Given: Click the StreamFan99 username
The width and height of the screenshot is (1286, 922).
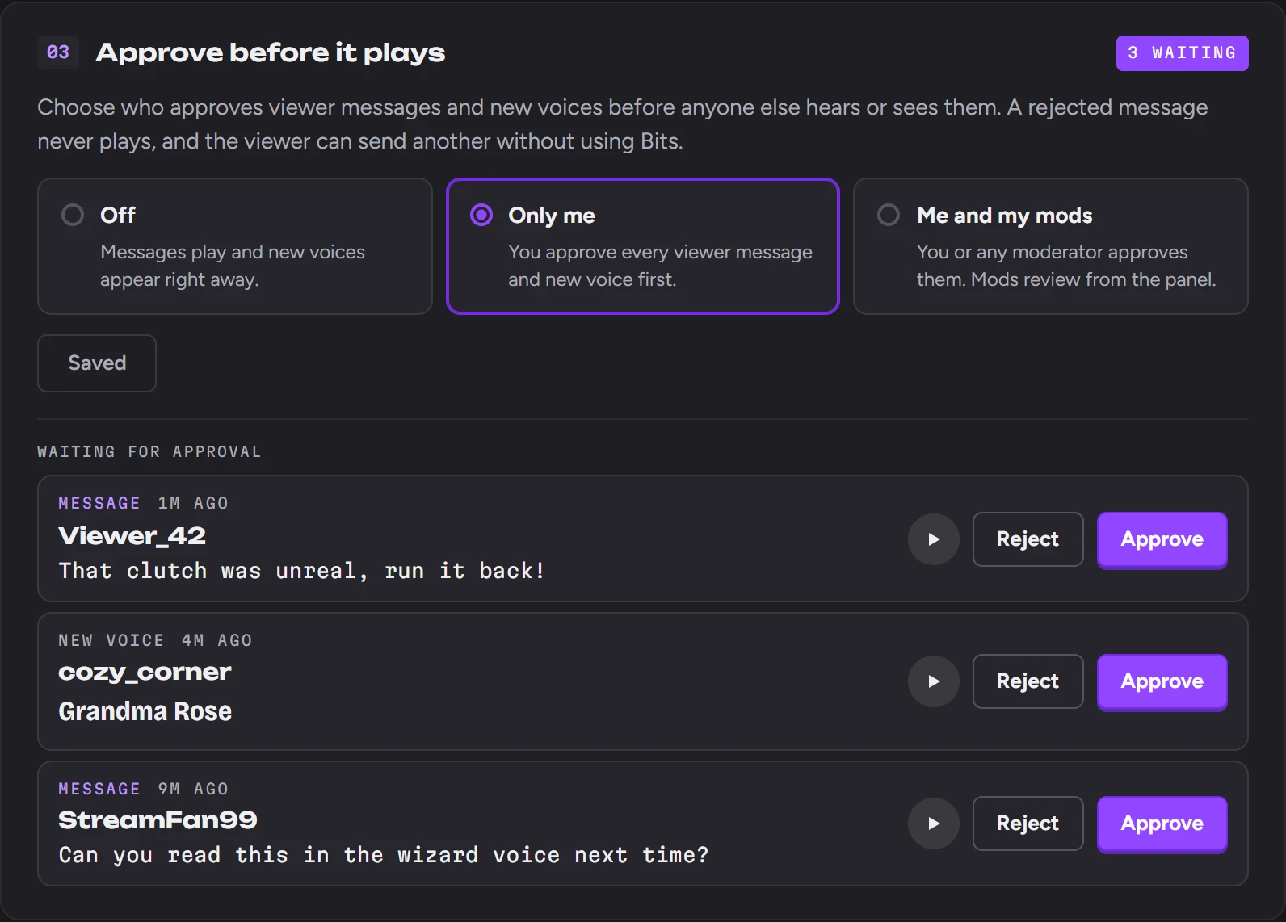Looking at the screenshot, I should [158, 820].
